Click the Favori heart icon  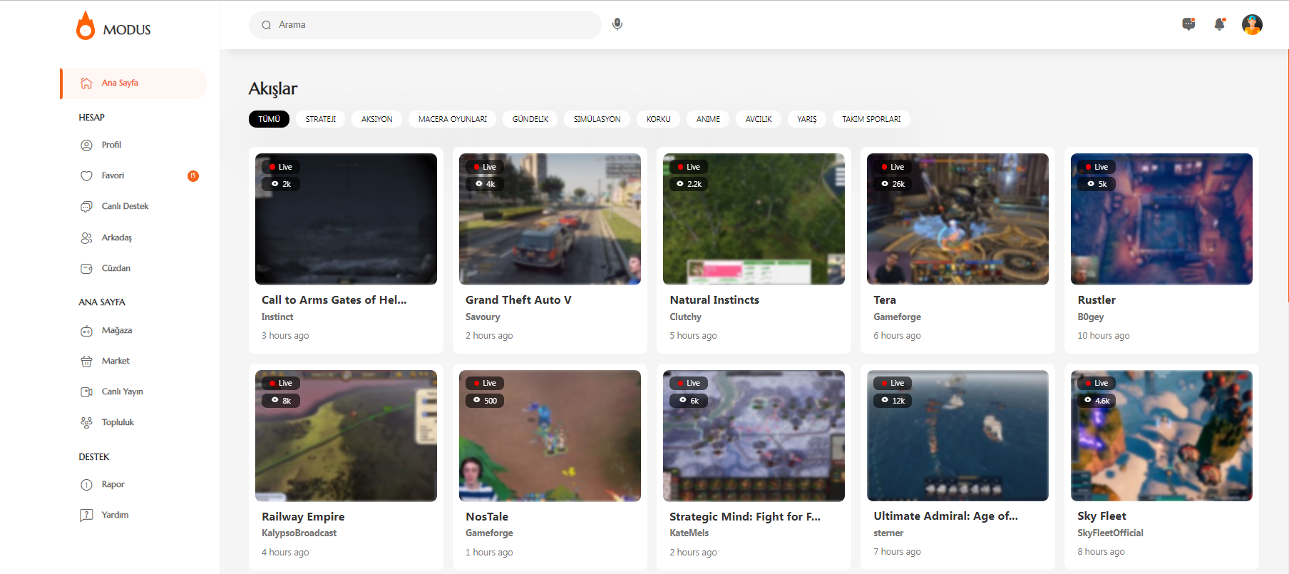[86, 176]
